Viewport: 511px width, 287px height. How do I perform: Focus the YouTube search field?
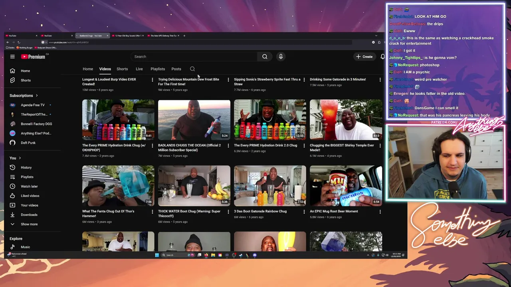194,57
